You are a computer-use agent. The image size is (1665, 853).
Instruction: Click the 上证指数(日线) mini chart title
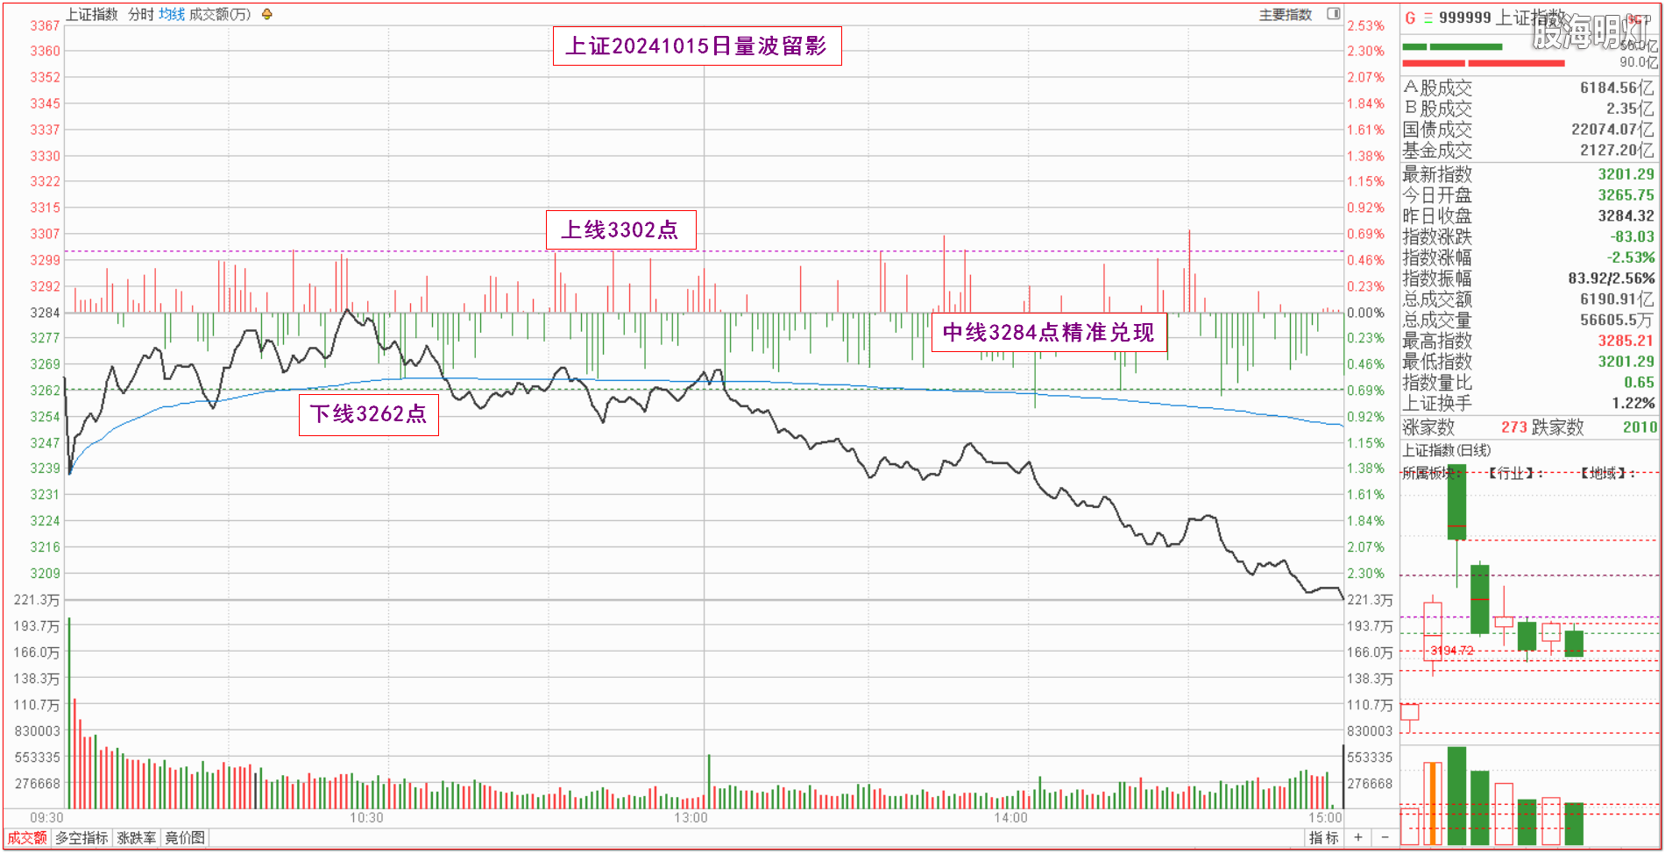(1446, 450)
